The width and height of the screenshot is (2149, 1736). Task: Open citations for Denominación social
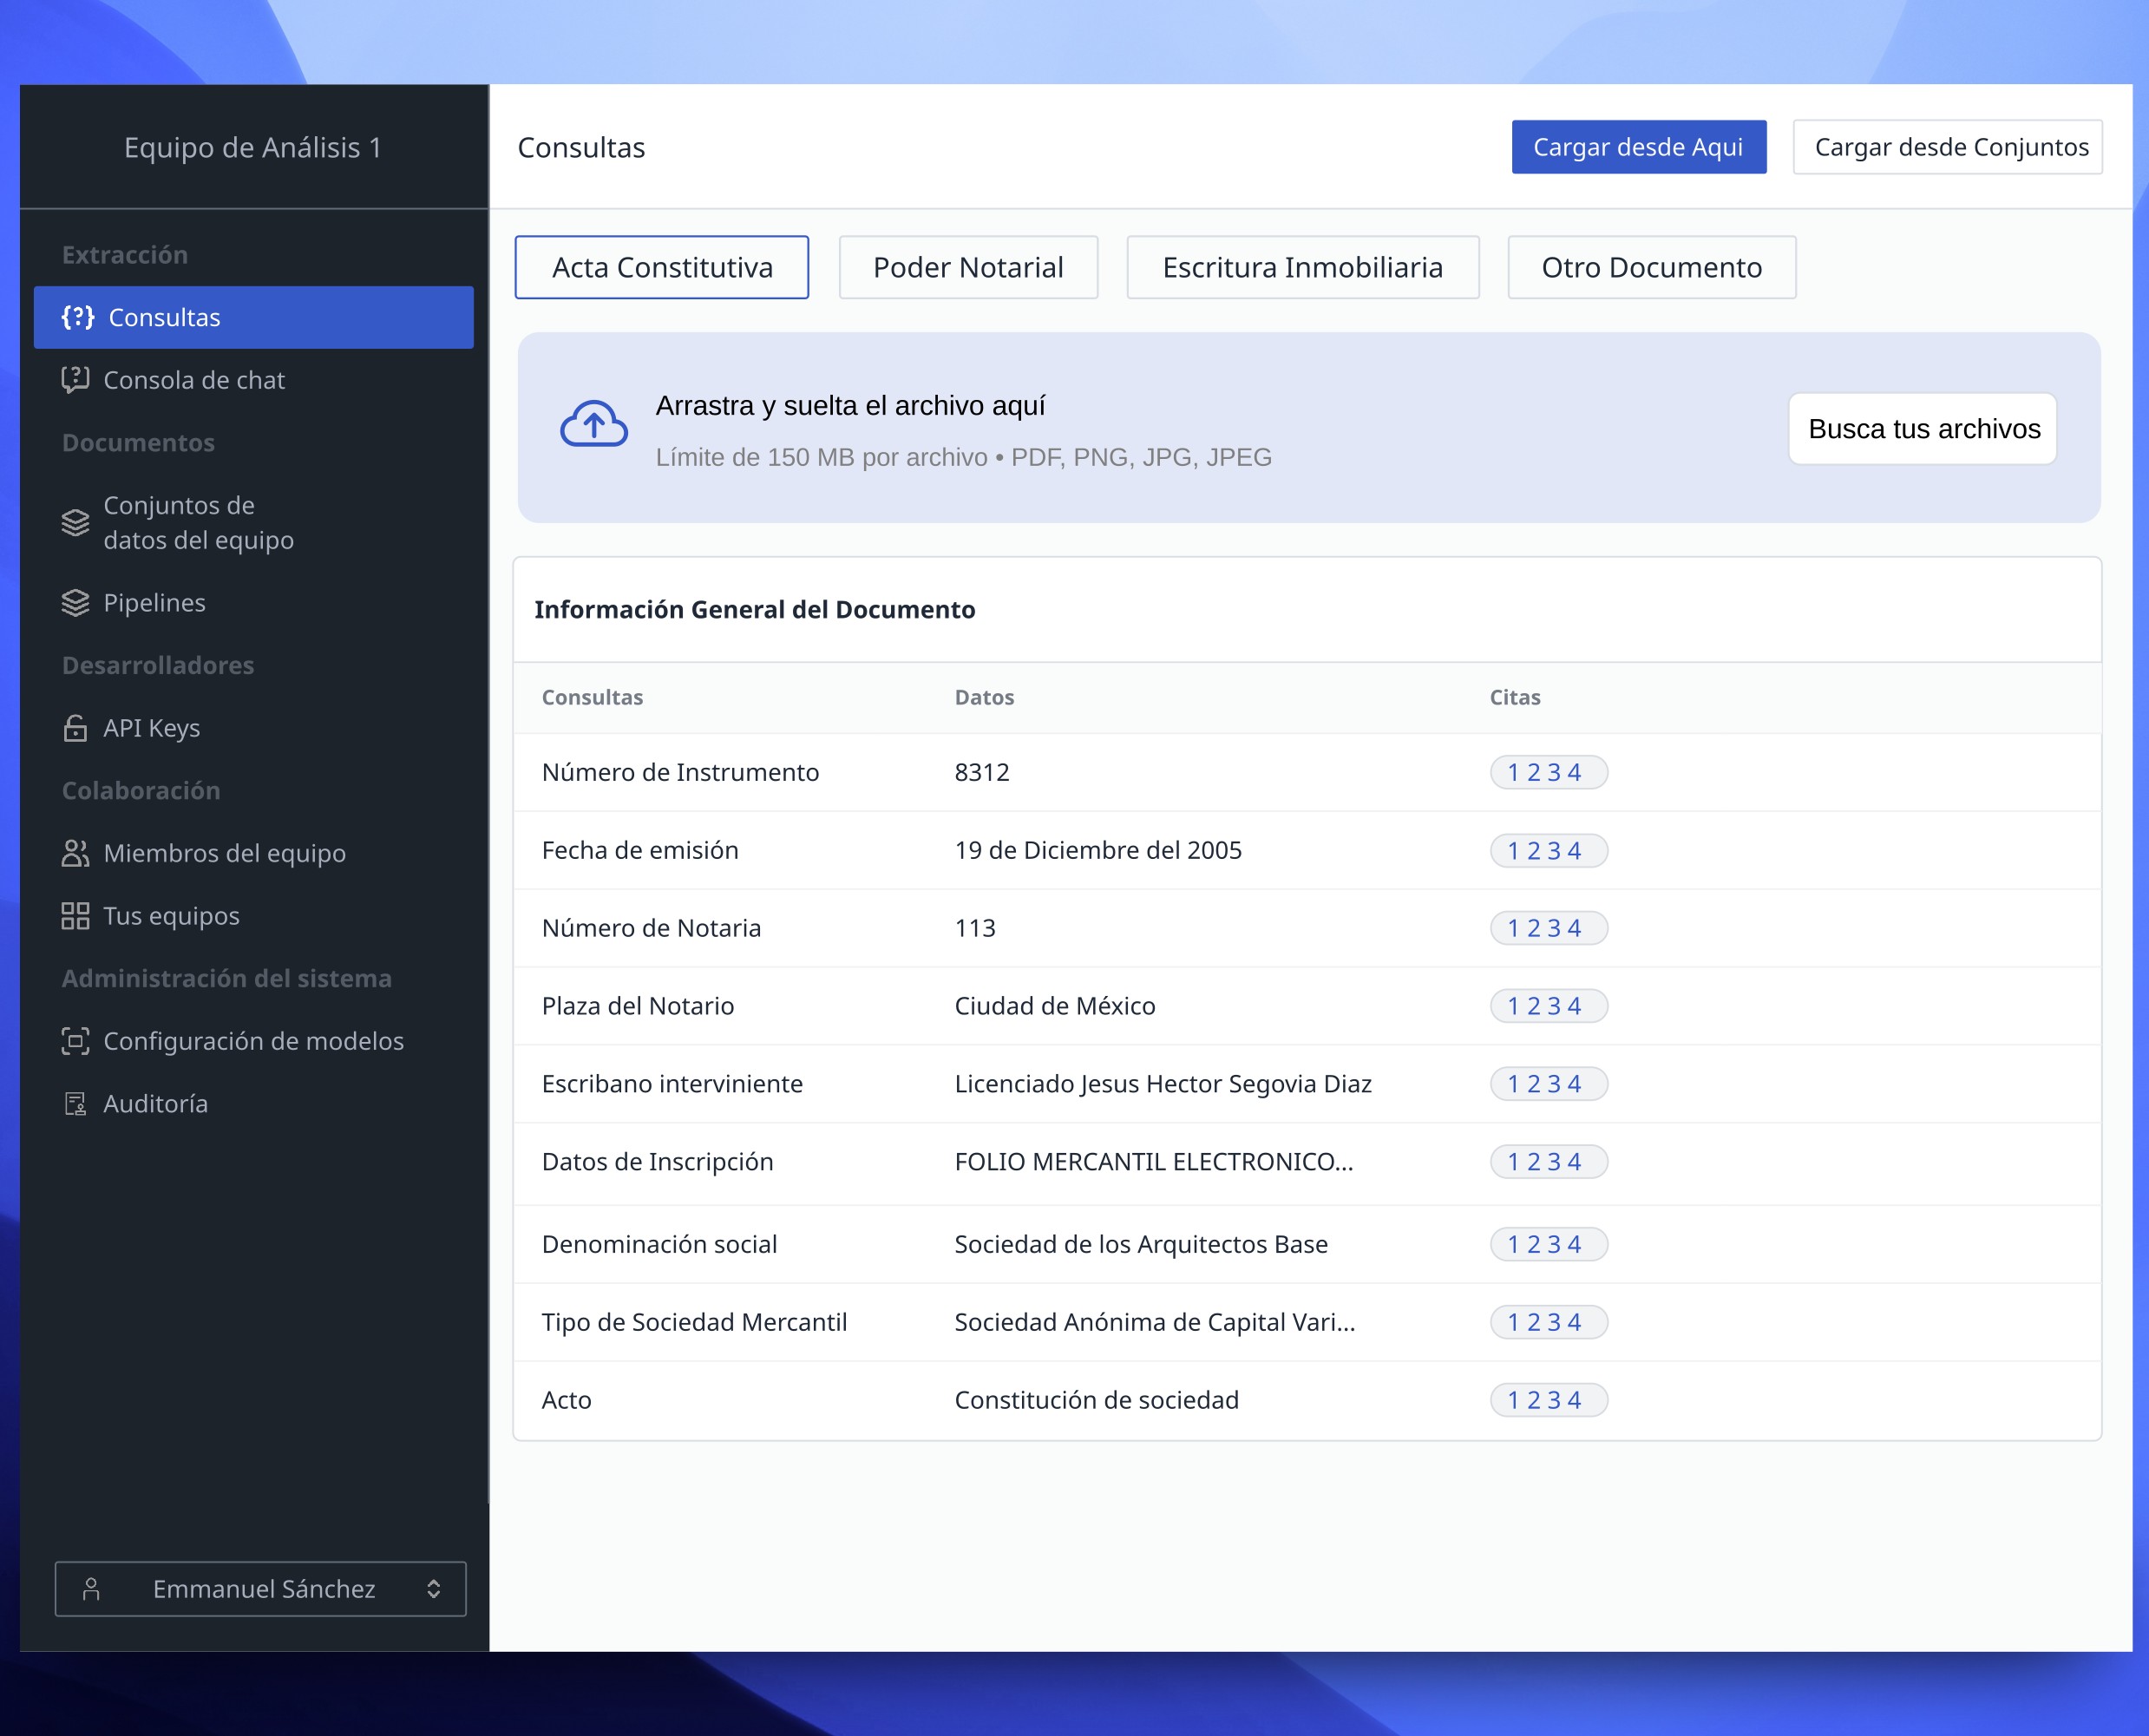[1549, 1244]
